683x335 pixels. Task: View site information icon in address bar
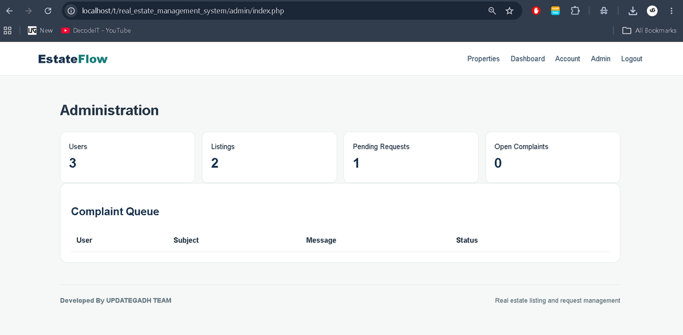71,11
